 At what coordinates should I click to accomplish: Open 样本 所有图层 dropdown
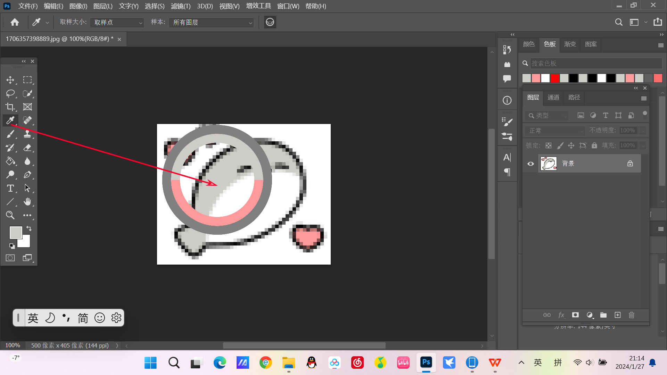click(x=211, y=23)
